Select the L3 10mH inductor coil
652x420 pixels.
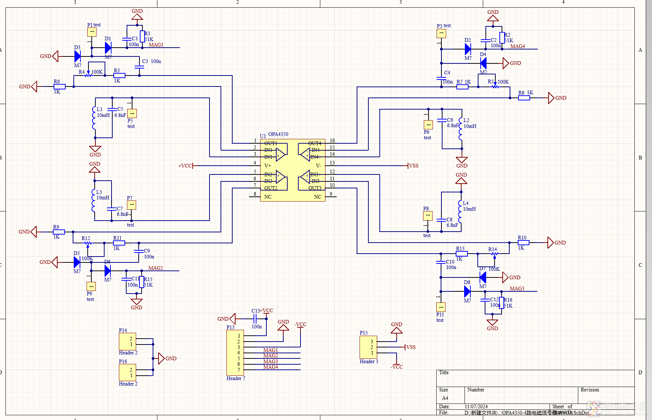[93, 200]
